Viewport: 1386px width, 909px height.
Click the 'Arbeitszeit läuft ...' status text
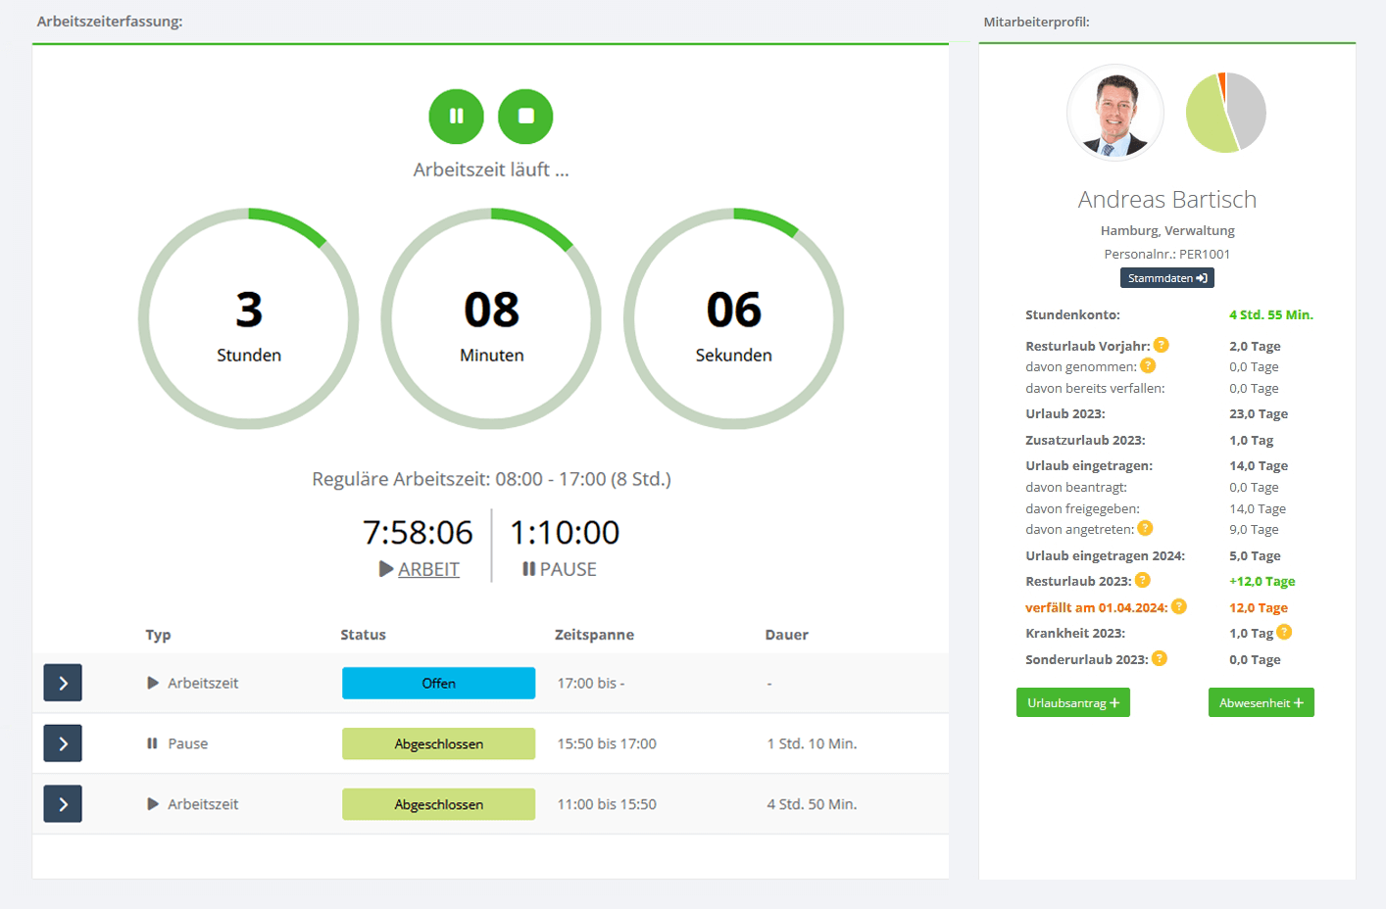tap(491, 169)
